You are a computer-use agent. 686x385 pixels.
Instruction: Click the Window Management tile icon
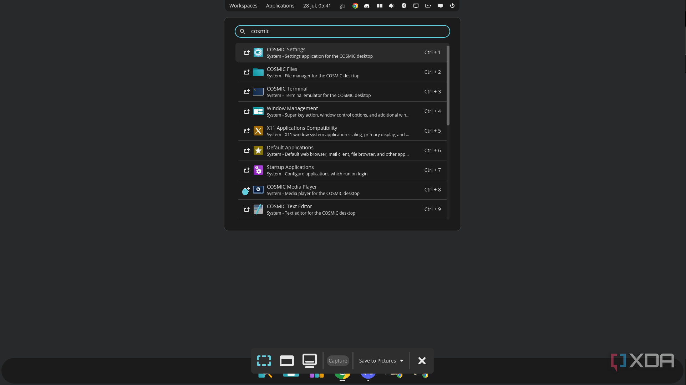258,111
